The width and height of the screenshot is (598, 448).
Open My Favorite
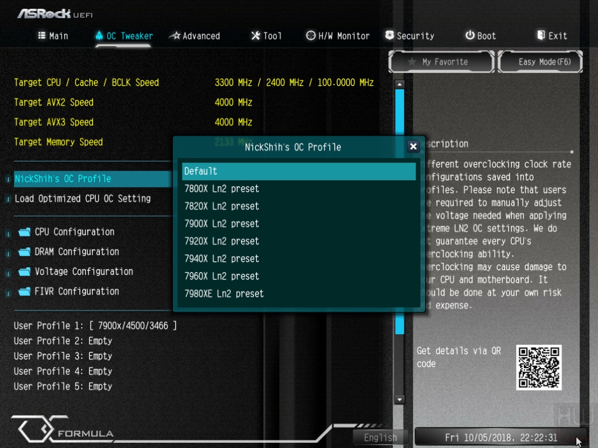pos(441,62)
